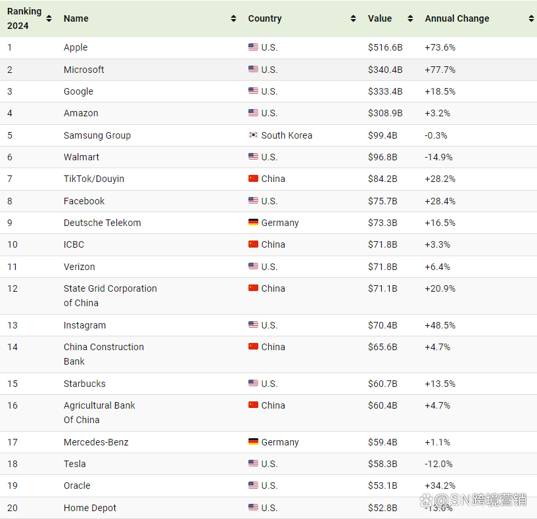The width and height of the screenshot is (537, 519).
Task: Click the U.S. flag in the Verizon row
Action: (254, 266)
